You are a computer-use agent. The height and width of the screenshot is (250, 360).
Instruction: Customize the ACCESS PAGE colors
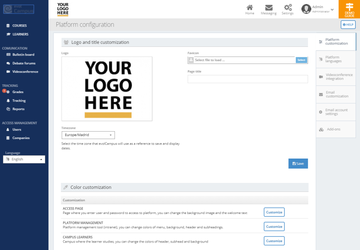[x=274, y=213]
